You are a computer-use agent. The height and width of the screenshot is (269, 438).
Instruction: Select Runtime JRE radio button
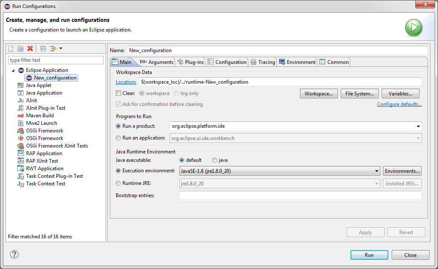click(x=118, y=183)
